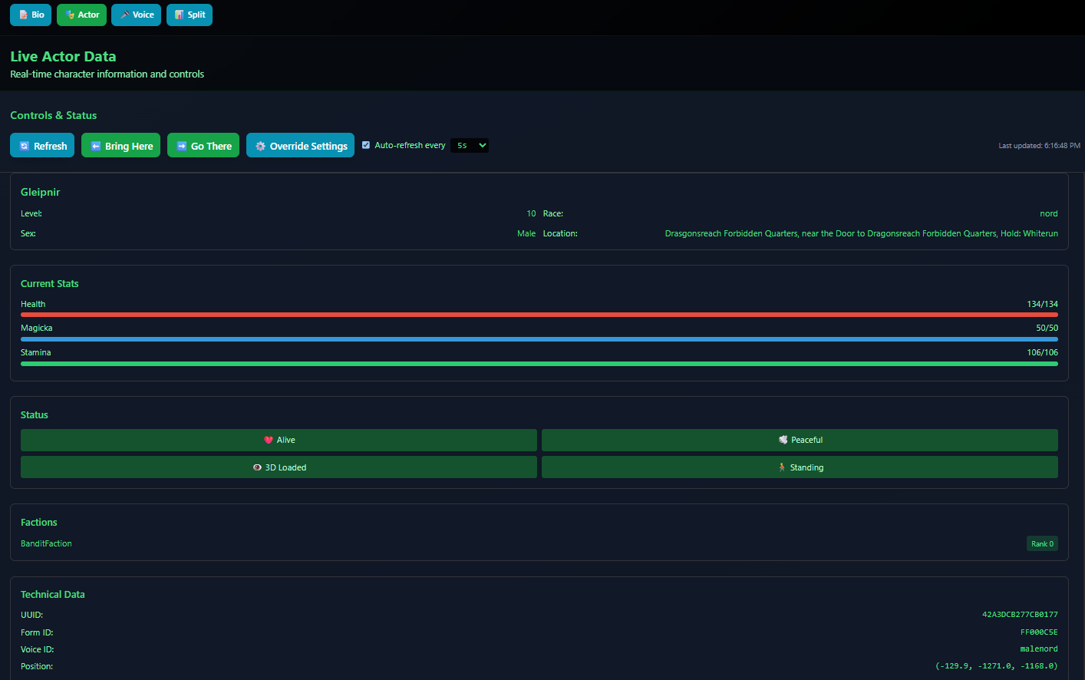Switch to the Actor tab
The width and height of the screenshot is (1085, 680).
(x=81, y=15)
